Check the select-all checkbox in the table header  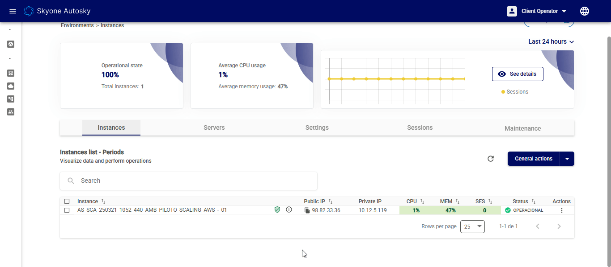67,201
